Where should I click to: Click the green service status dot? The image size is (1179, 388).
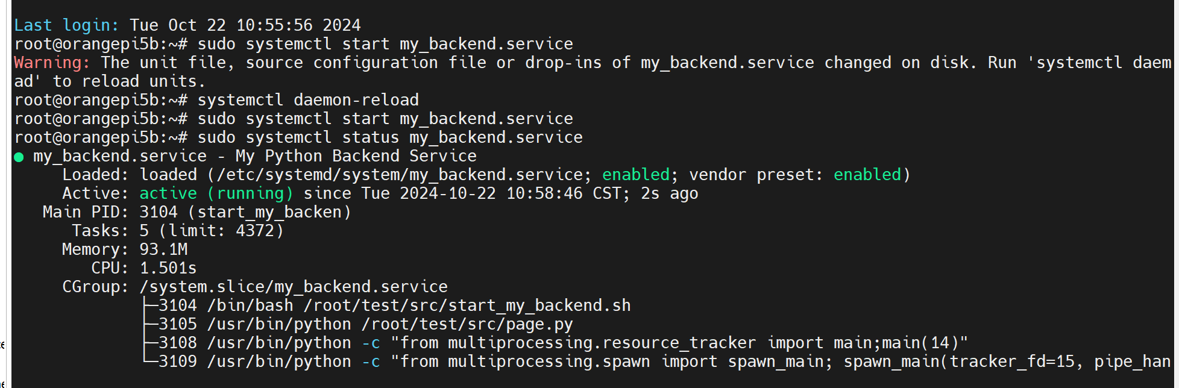tap(19, 157)
